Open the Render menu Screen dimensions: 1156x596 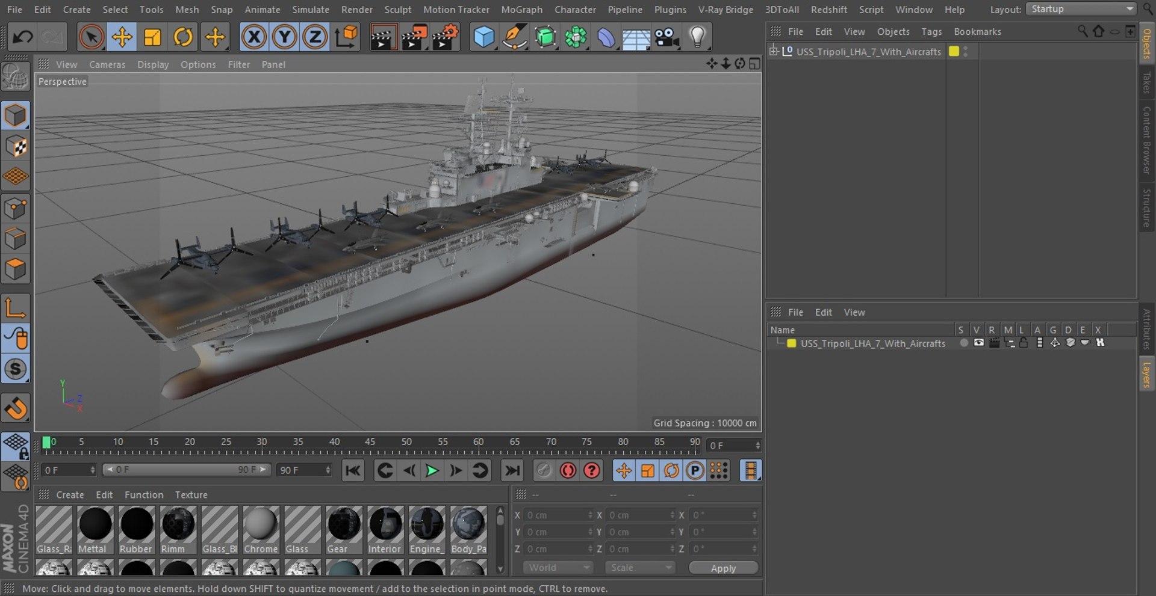coord(357,10)
